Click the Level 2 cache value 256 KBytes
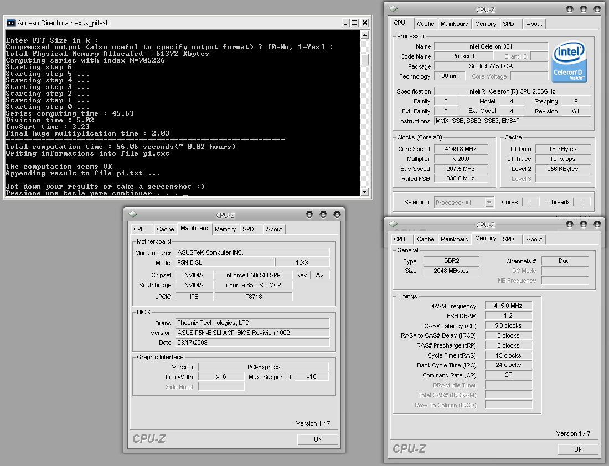Viewport: 609px width, 466px height. 563,169
